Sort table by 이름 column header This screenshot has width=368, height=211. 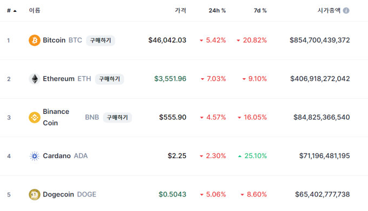35,11
